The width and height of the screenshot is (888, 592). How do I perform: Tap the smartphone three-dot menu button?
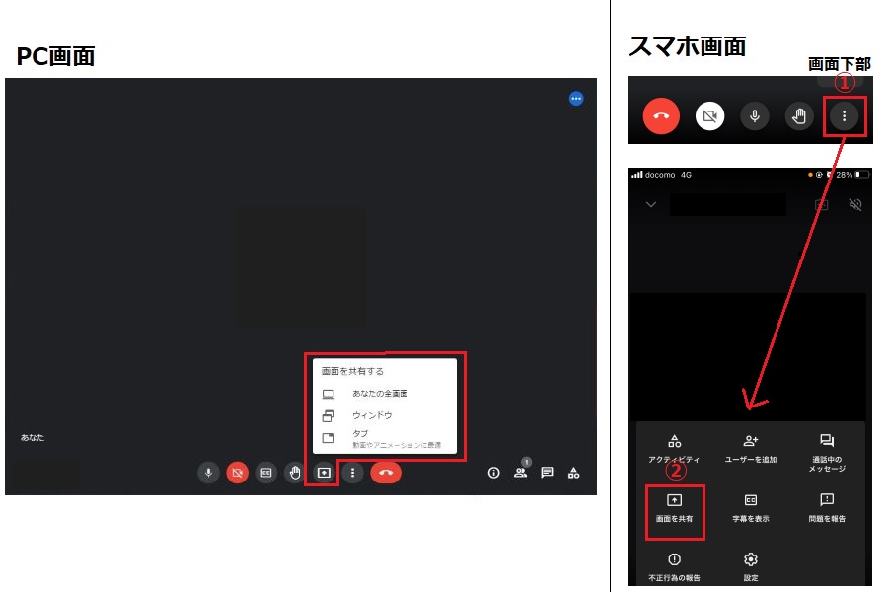click(x=844, y=116)
